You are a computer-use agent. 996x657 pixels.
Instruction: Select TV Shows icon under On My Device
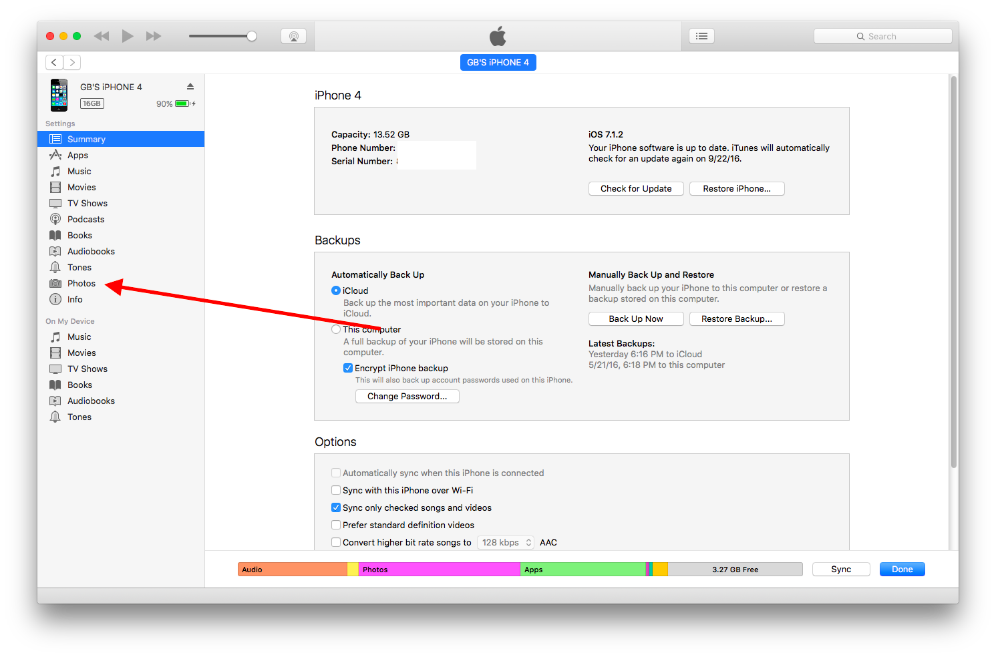click(55, 369)
